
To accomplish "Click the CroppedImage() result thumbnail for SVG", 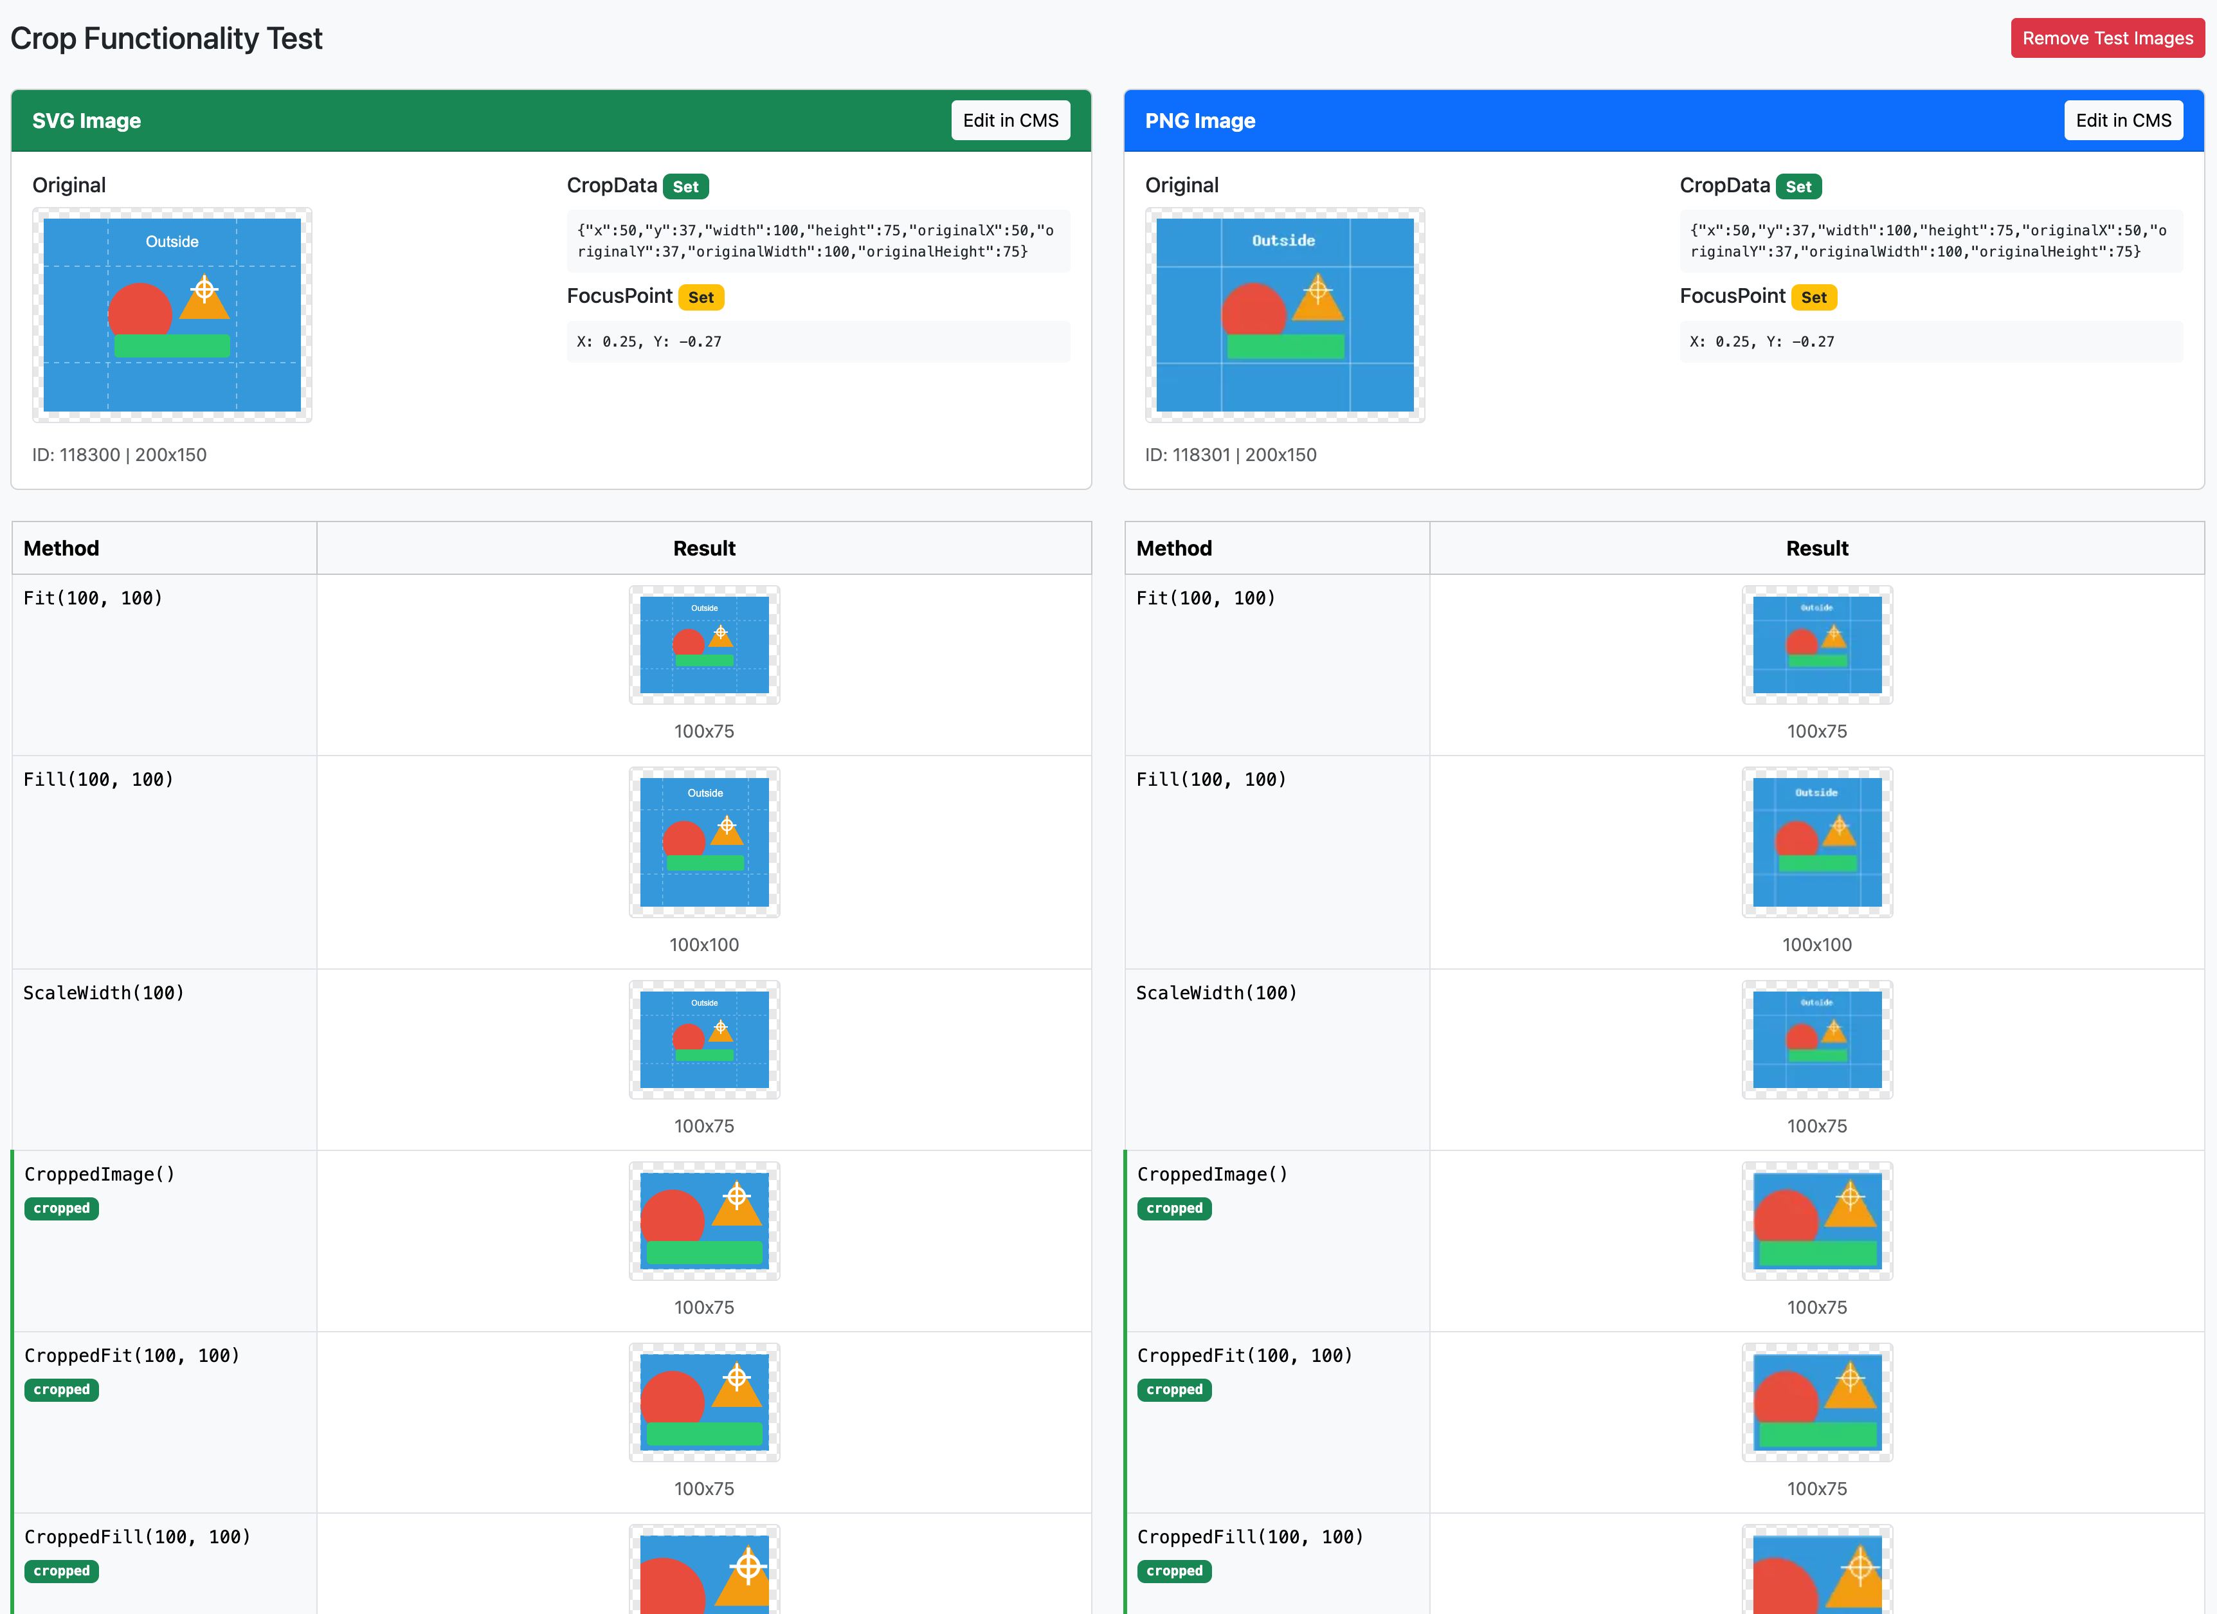I will (x=704, y=1221).
